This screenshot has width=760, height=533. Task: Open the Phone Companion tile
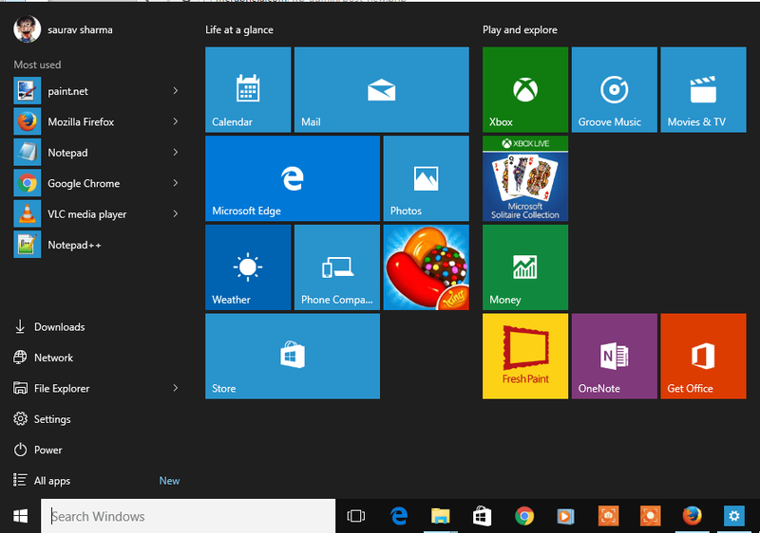pos(337,267)
